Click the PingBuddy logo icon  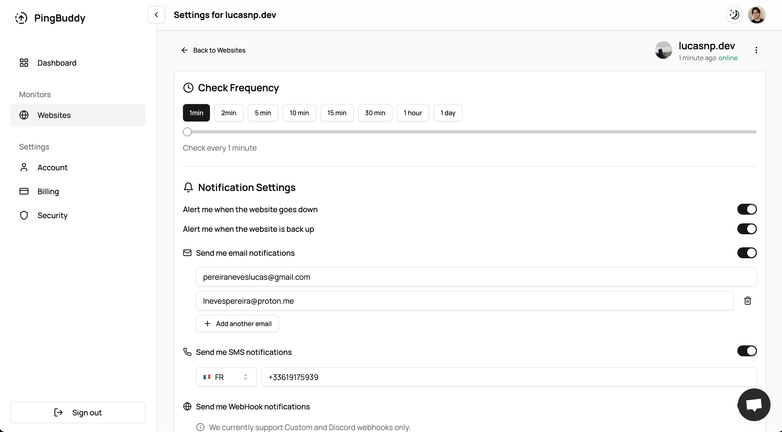point(21,18)
